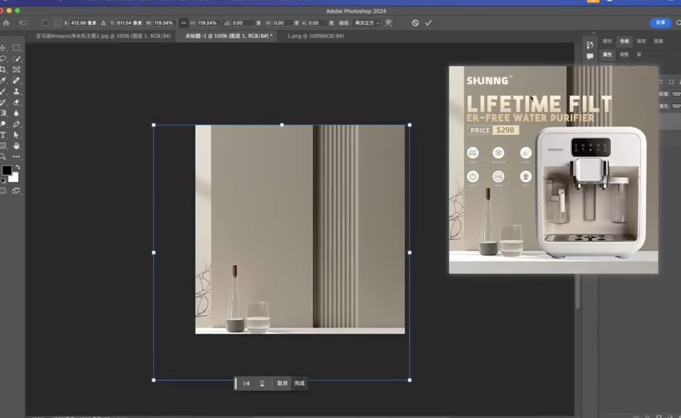
Task: Select the Spot Healing Brush tool
Action: 16,81
